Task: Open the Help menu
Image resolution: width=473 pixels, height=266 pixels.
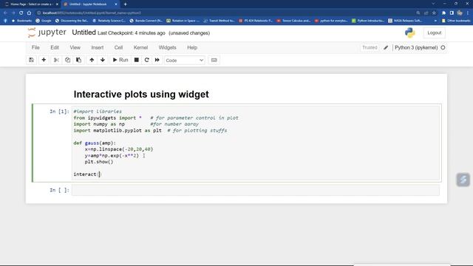Action: click(x=192, y=47)
